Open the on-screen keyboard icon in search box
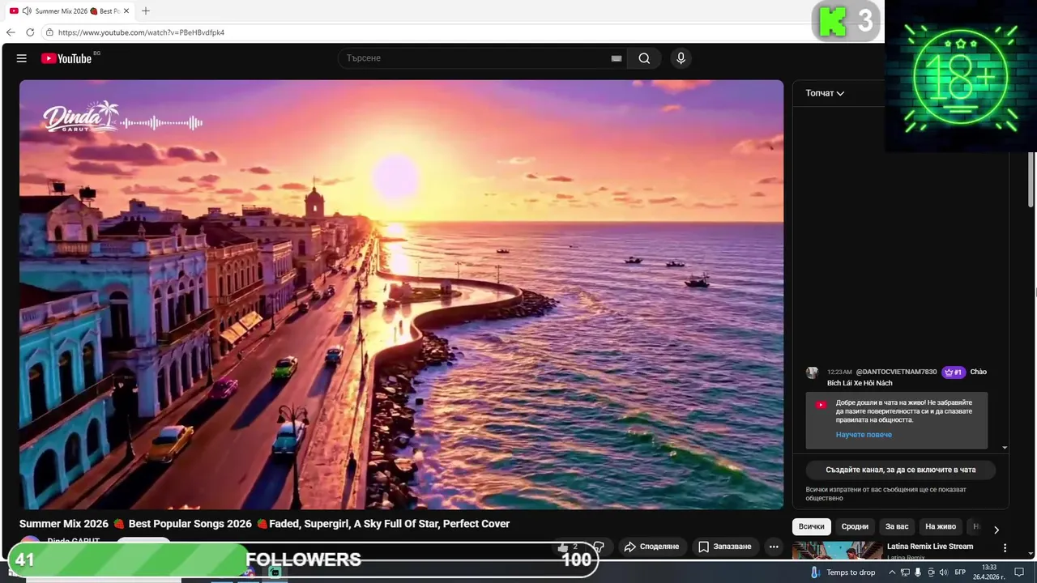 pyautogui.click(x=617, y=58)
